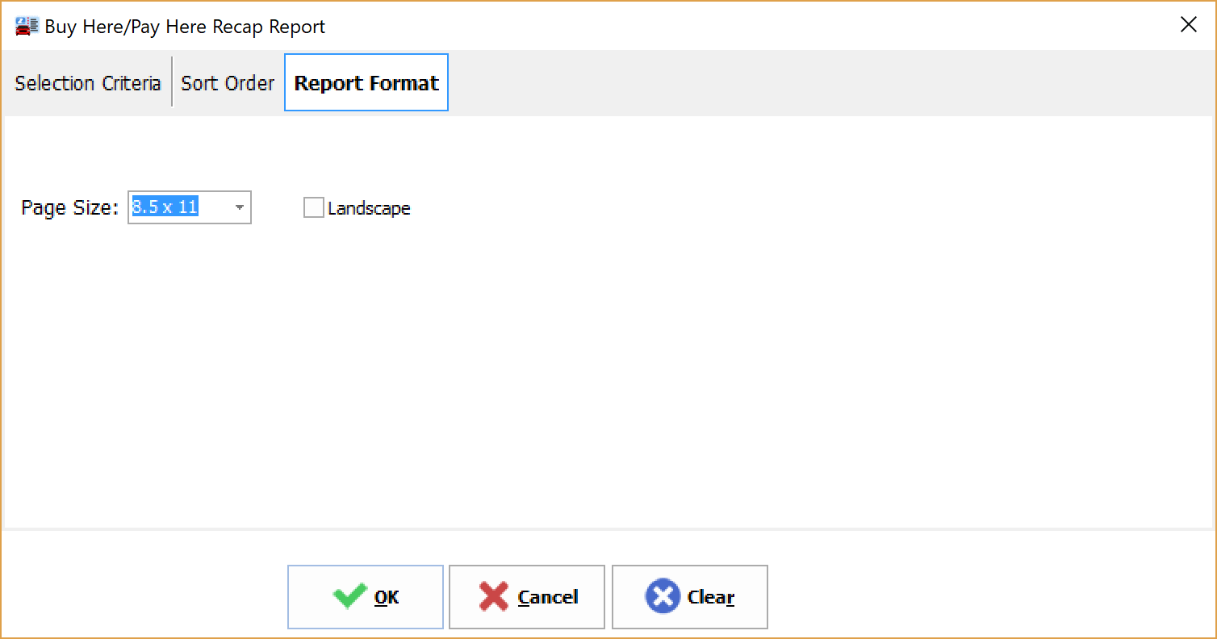Click the blue circle X icon on Clear
This screenshot has height=639, width=1217.
point(663,597)
